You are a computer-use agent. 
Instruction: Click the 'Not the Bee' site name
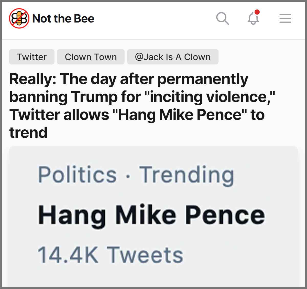pyautogui.click(x=63, y=18)
